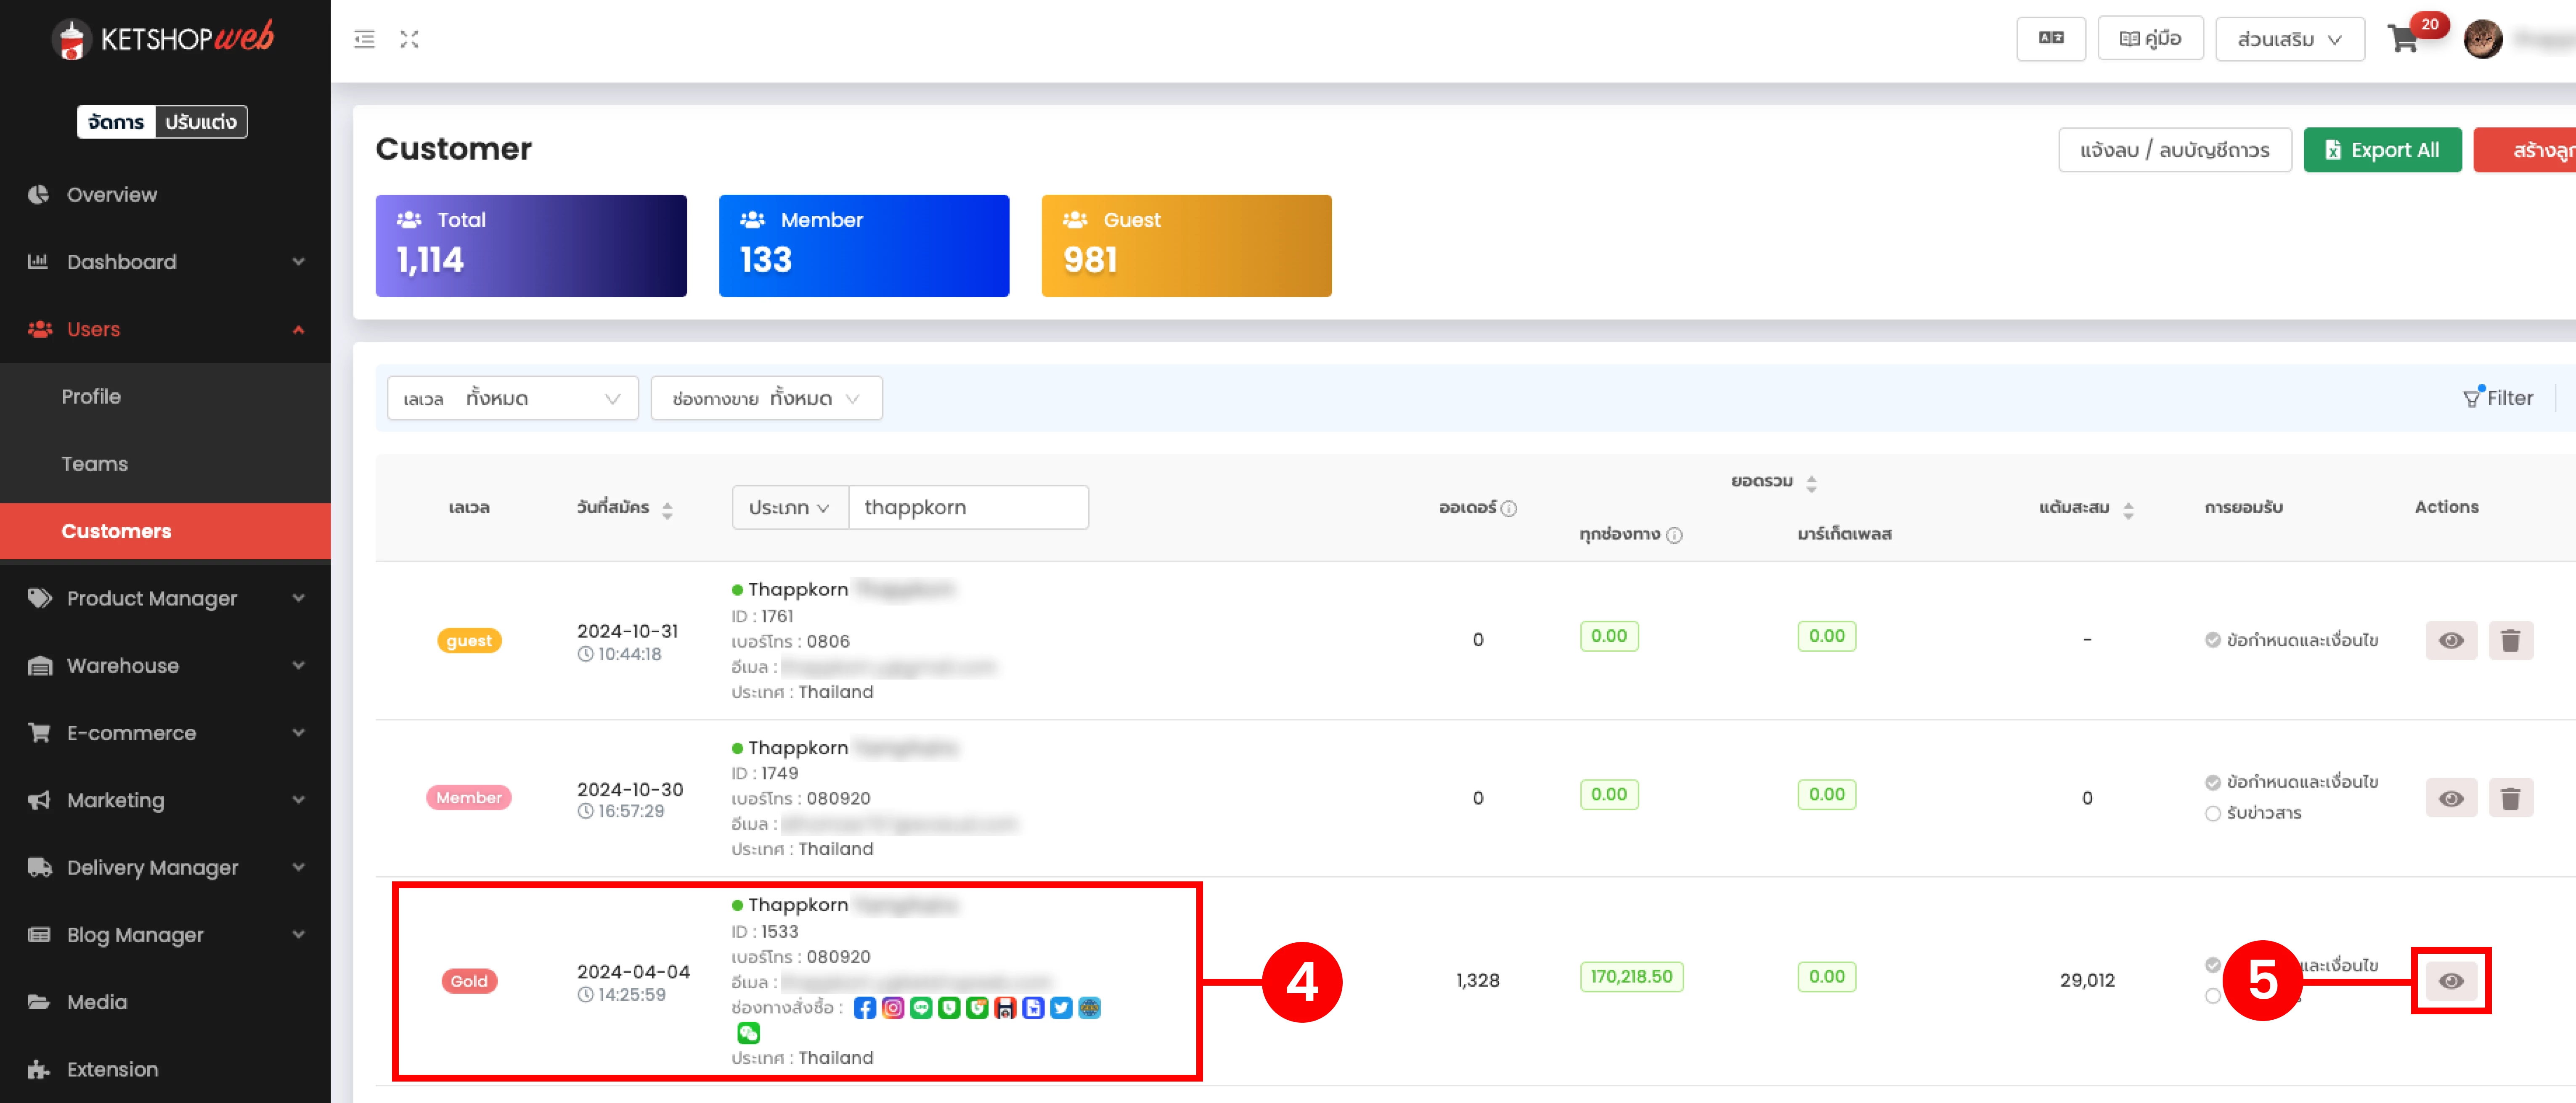This screenshot has height=1103, width=2576.
Task: Click the red create customer button
Action: (2525, 150)
